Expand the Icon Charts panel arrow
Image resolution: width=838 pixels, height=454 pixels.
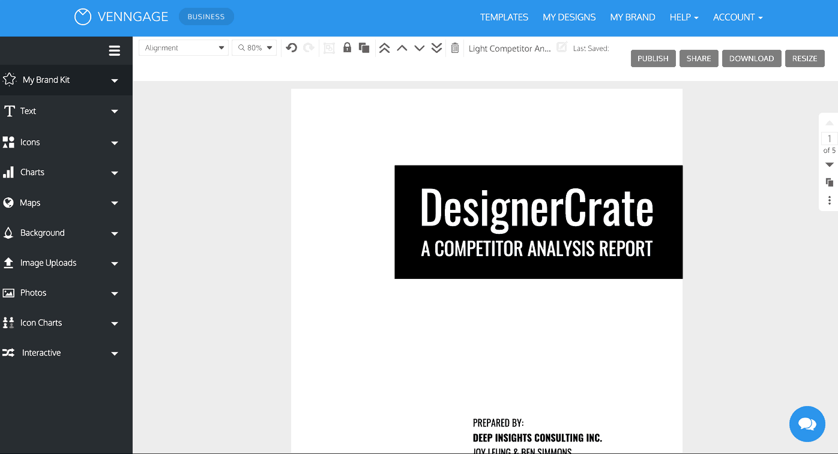[115, 323]
